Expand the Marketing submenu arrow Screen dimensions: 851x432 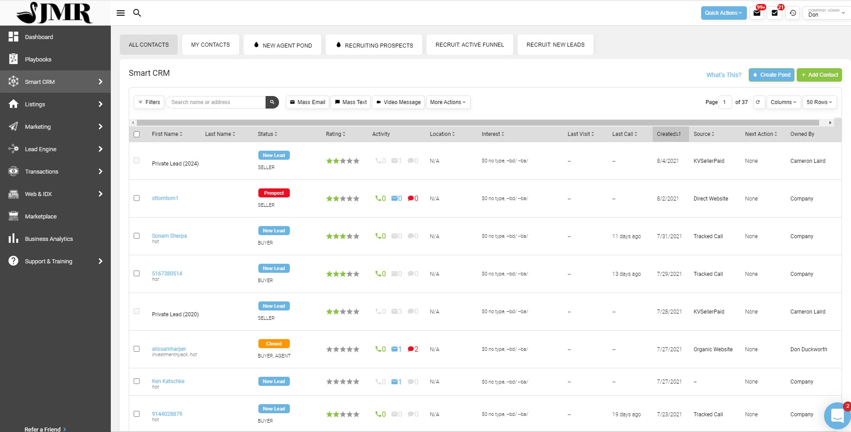pyautogui.click(x=100, y=127)
